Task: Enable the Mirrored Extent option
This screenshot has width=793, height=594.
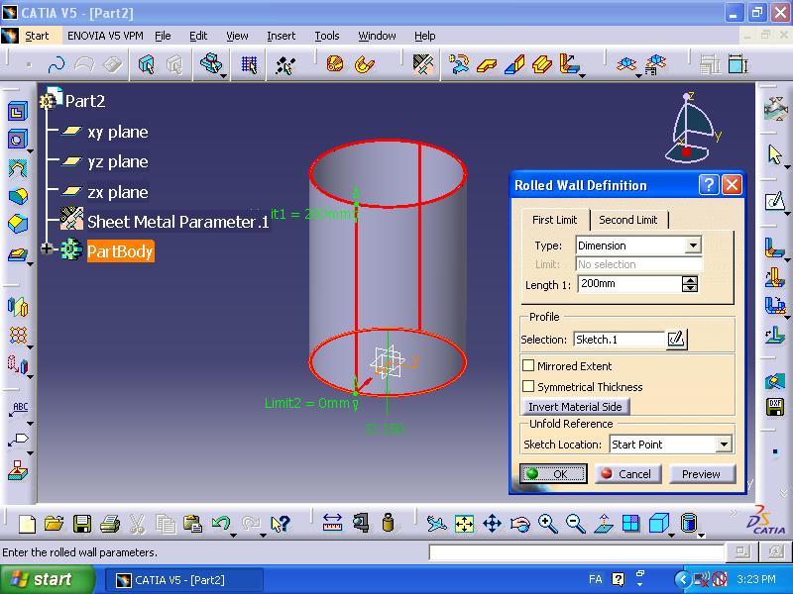Action: click(530, 365)
